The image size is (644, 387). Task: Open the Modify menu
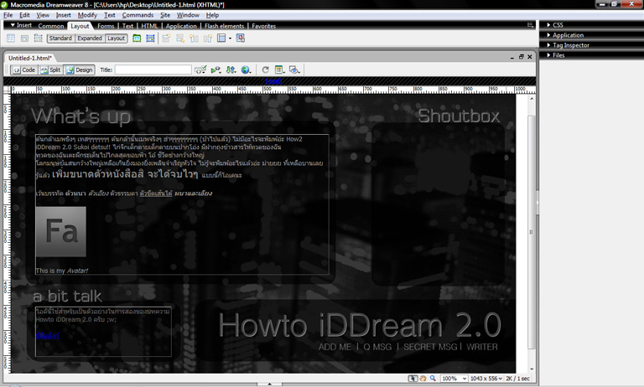tap(87, 15)
